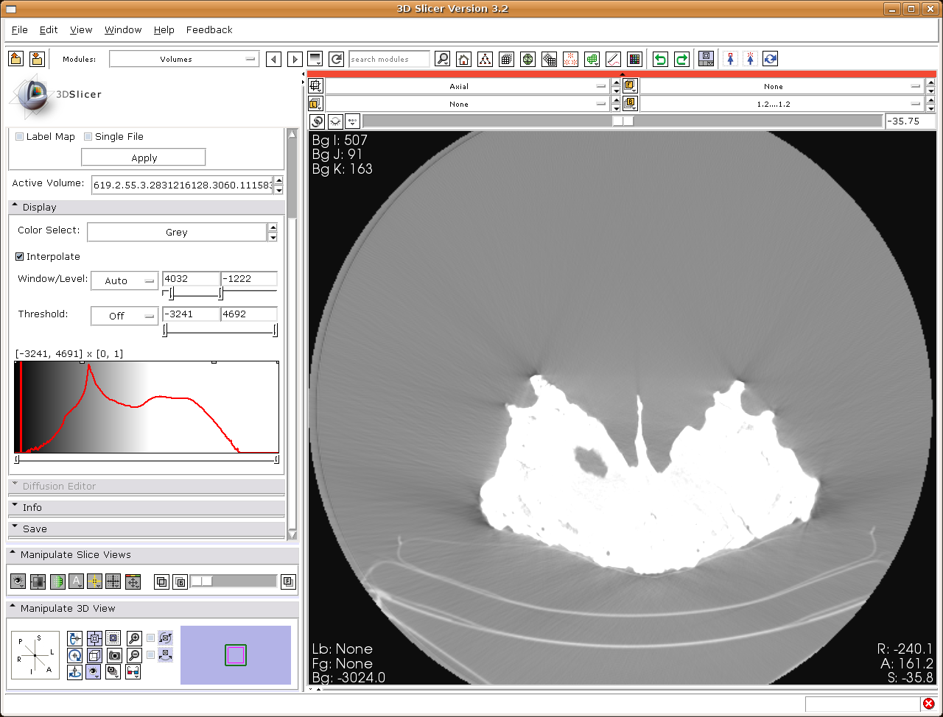The image size is (943, 717).
Task: Tick the checkbox beside the 3D rock icon
Action: [151, 654]
